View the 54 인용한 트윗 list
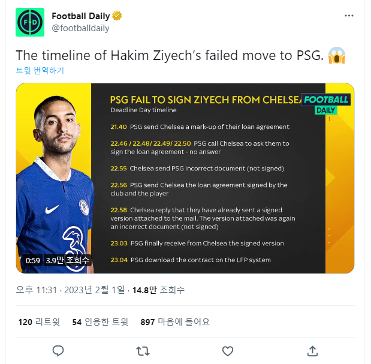The width and height of the screenshot is (371, 364). coord(100,322)
